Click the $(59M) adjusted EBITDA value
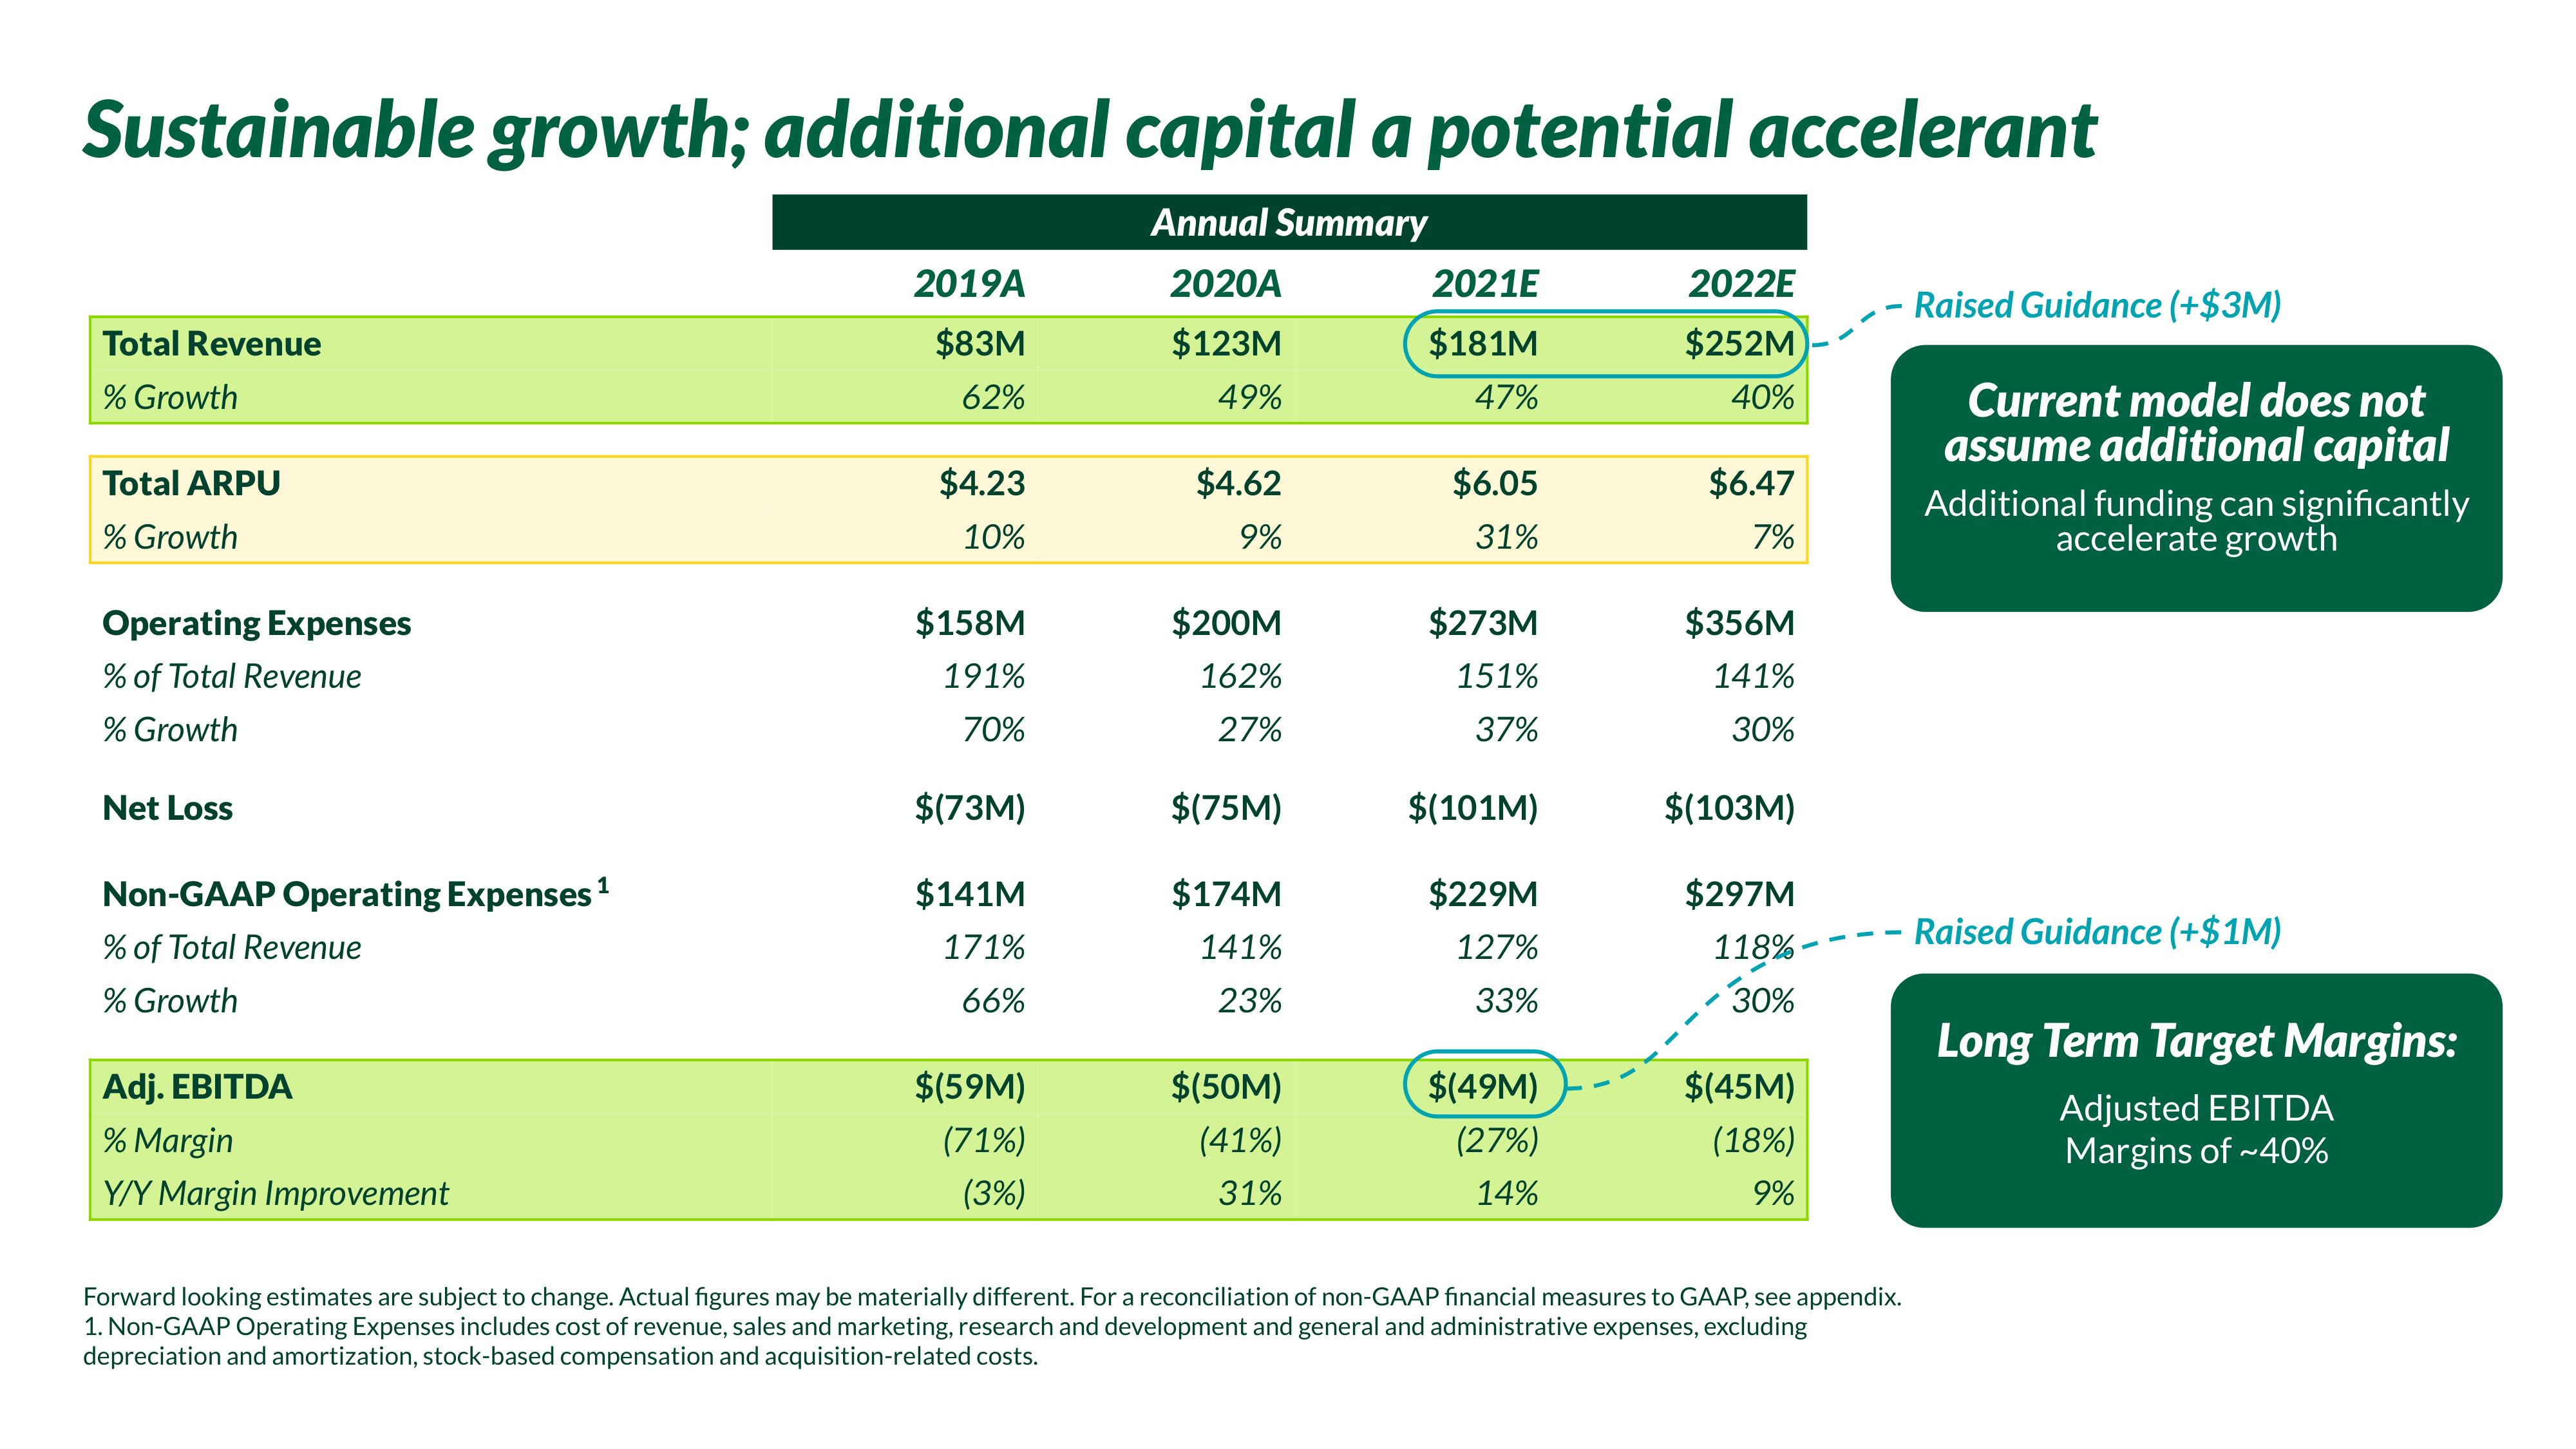 [970, 1087]
